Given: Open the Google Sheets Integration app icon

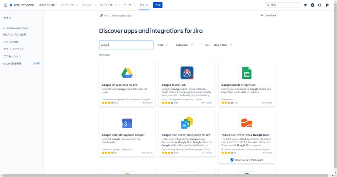Looking at the screenshot, I should (x=247, y=73).
